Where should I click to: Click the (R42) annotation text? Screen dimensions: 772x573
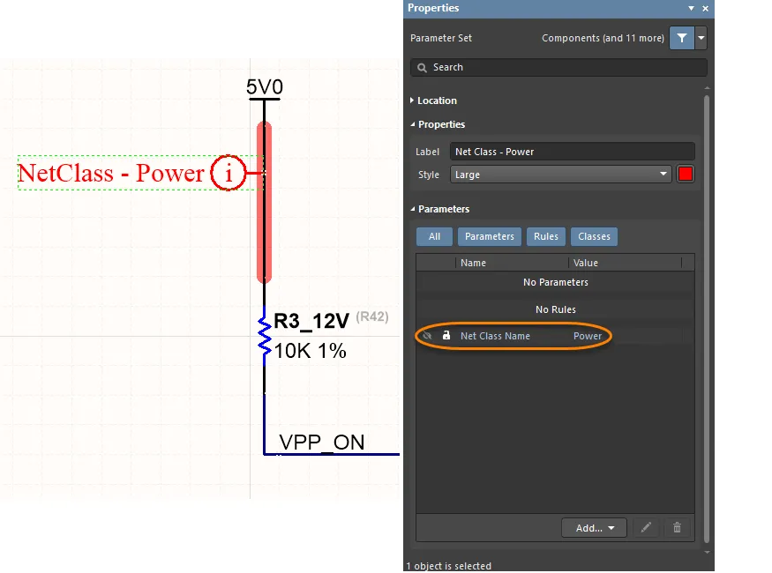pyautogui.click(x=372, y=316)
